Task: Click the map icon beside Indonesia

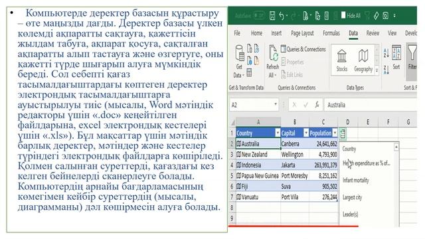Action: click(238, 165)
